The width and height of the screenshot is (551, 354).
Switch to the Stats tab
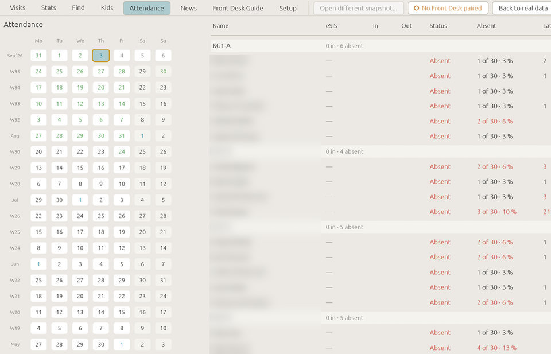click(x=48, y=7)
